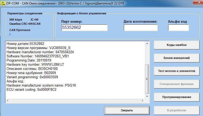Select 'Hardware manufacturer number: 0470504224' line
The height and width of the screenshot is (116, 203).
tap(40, 52)
